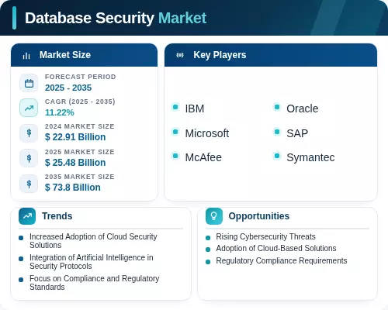Click the Opportunities lightbulb icon
388x310 pixels.
(x=214, y=216)
